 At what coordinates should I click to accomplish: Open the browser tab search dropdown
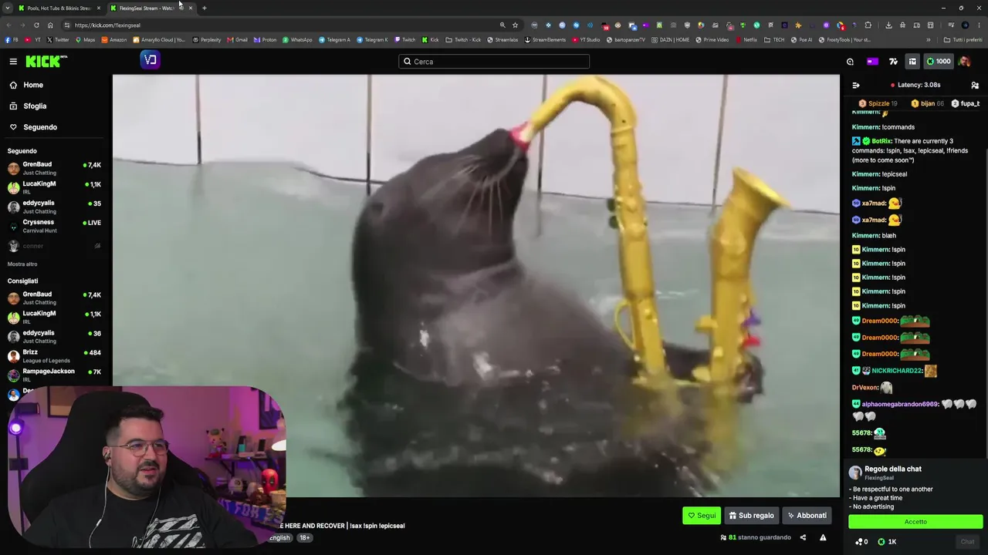click(8, 8)
